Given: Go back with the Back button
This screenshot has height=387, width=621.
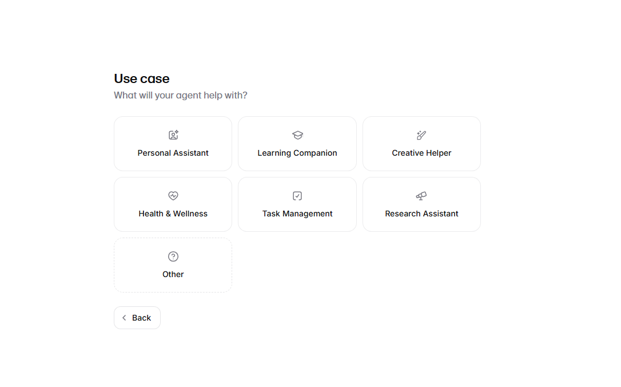Looking at the screenshot, I should pos(137,318).
